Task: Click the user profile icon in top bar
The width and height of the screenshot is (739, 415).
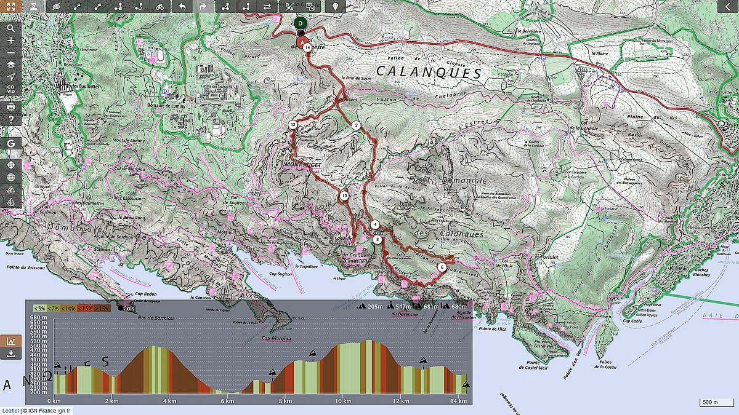Action: [34, 7]
